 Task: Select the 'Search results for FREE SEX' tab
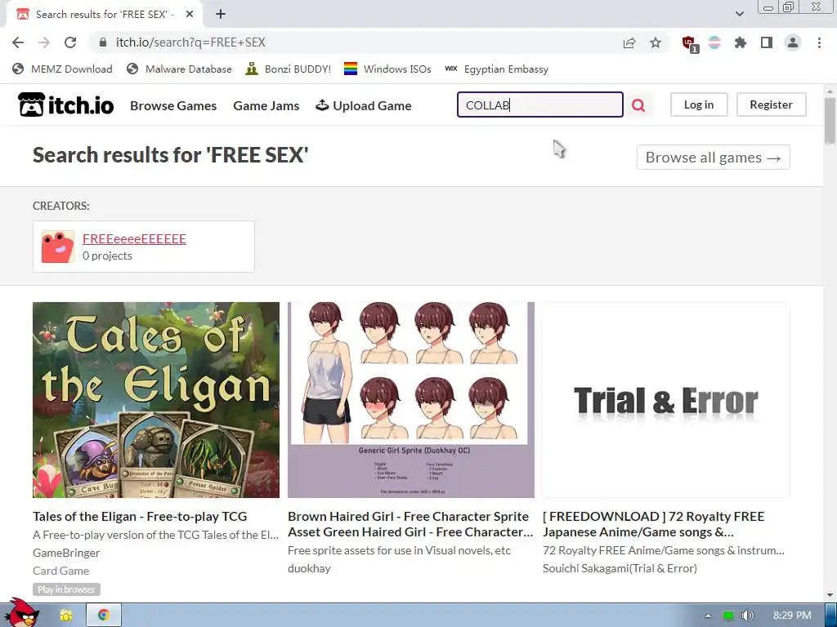(x=104, y=15)
